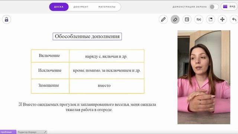The image size is (238, 134).
Task: Click the sentence starting Вместо ожидаемых прогулок
Action: pos(87,107)
